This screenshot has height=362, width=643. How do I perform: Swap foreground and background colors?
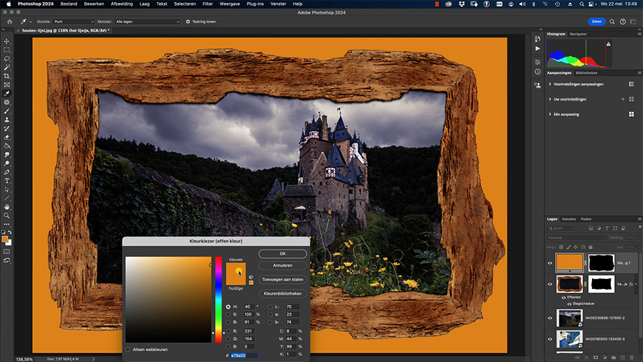(x=10, y=233)
